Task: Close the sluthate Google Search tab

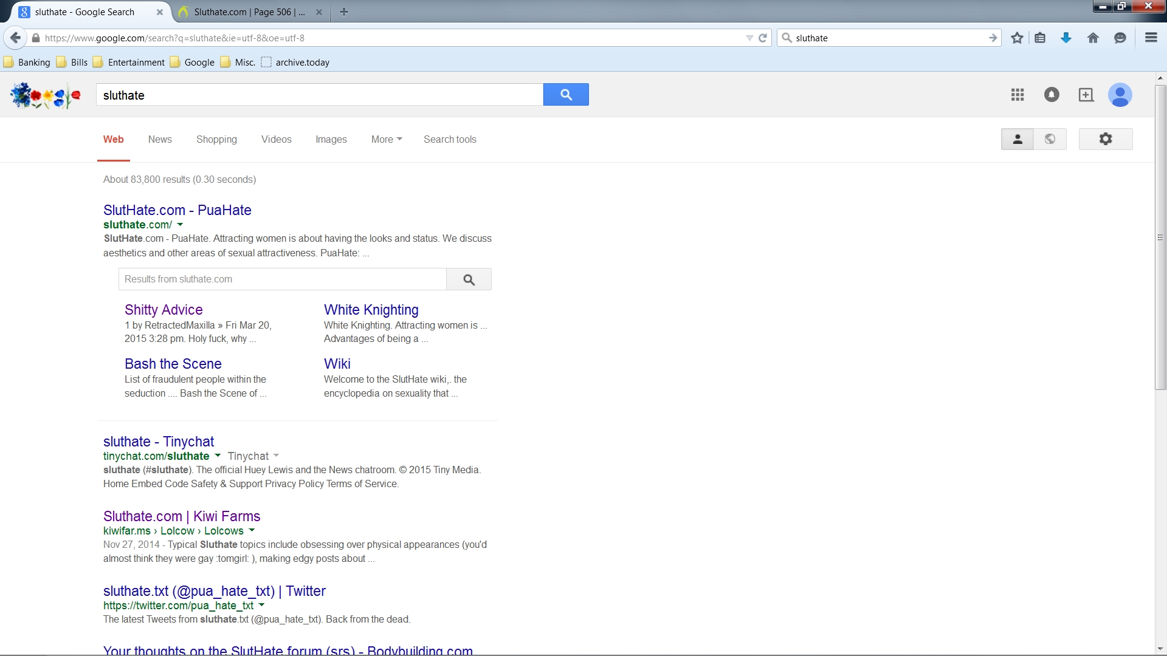Action: click(160, 12)
